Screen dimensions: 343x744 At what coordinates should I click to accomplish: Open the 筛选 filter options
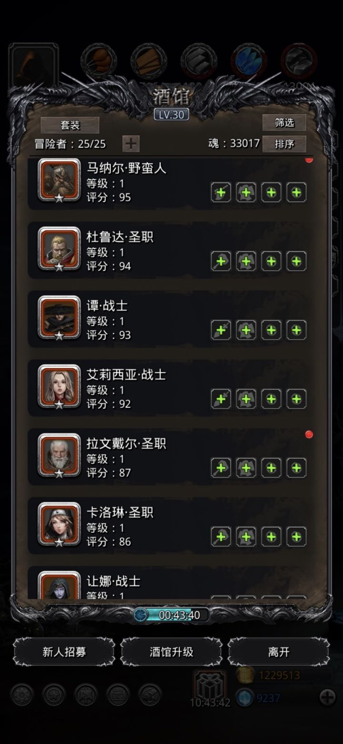tap(284, 123)
